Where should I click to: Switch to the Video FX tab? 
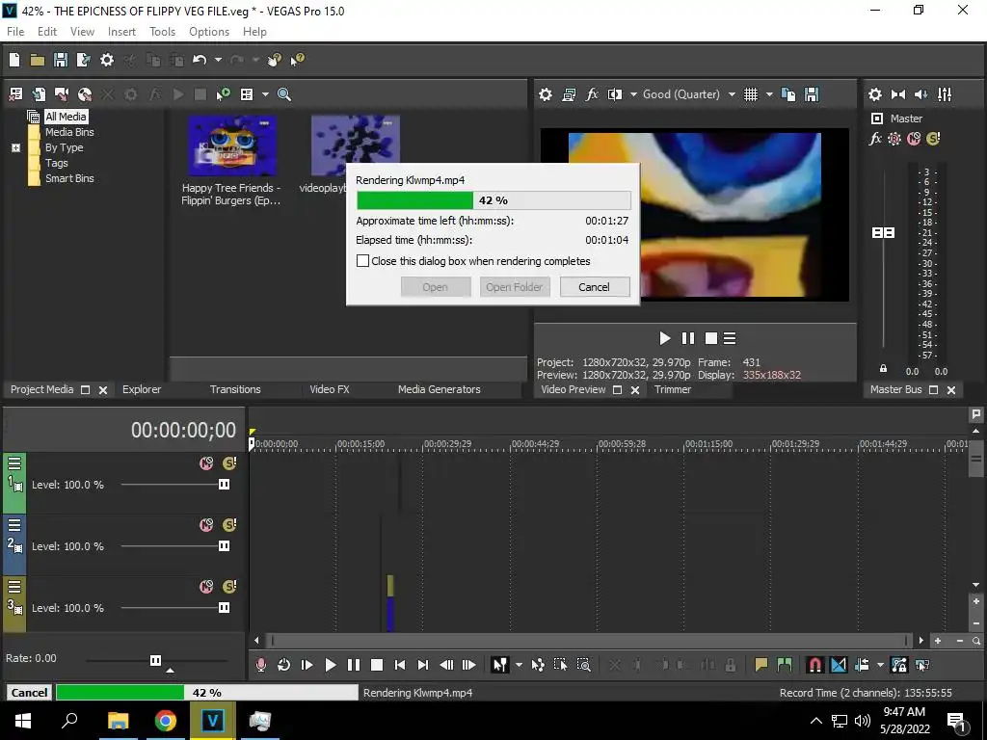(330, 389)
